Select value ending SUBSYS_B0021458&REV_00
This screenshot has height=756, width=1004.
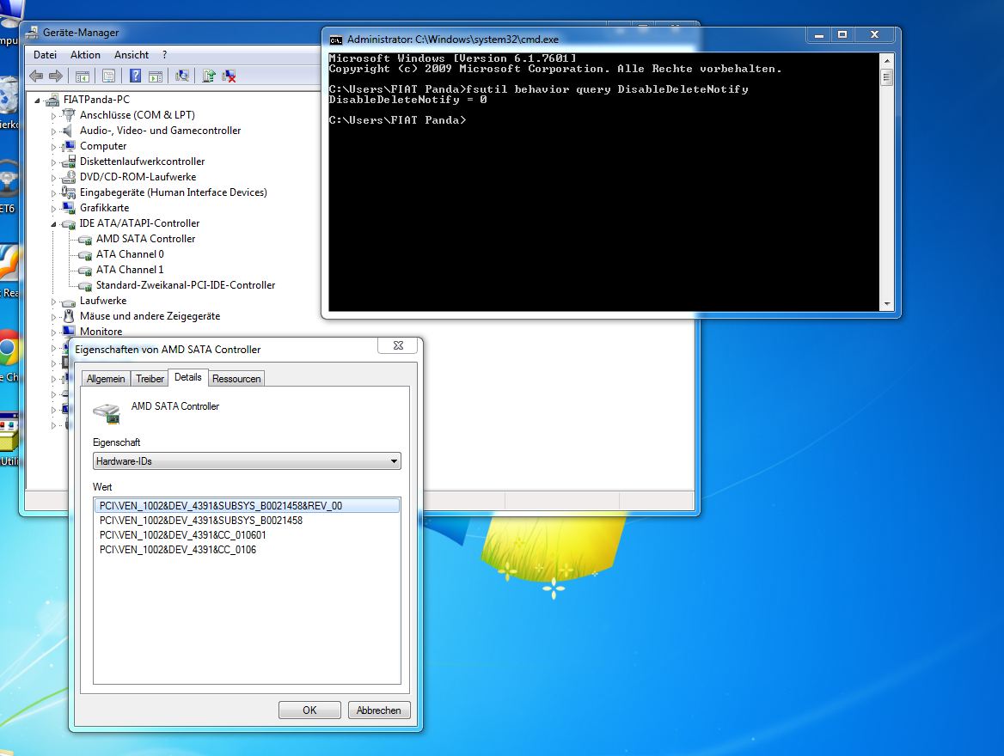point(247,506)
